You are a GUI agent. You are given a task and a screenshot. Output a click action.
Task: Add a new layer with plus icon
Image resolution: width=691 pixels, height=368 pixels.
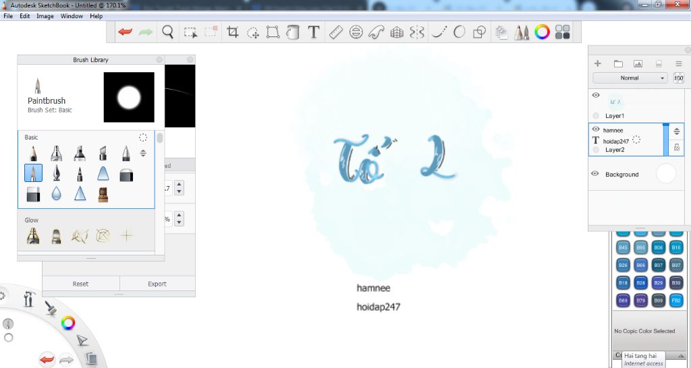click(x=598, y=64)
